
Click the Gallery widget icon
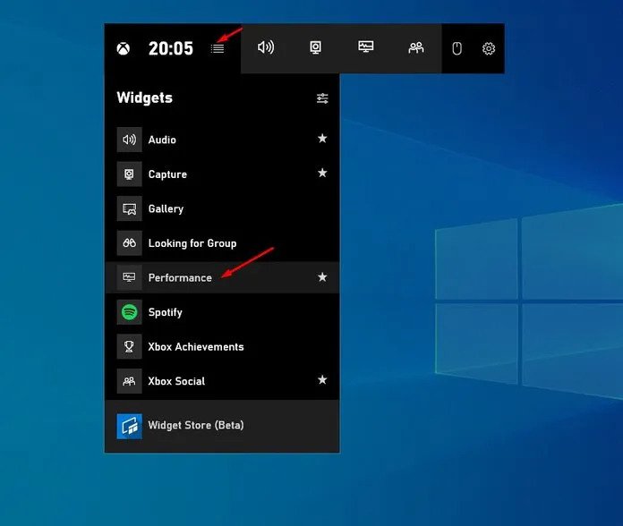pyautogui.click(x=129, y=208)
